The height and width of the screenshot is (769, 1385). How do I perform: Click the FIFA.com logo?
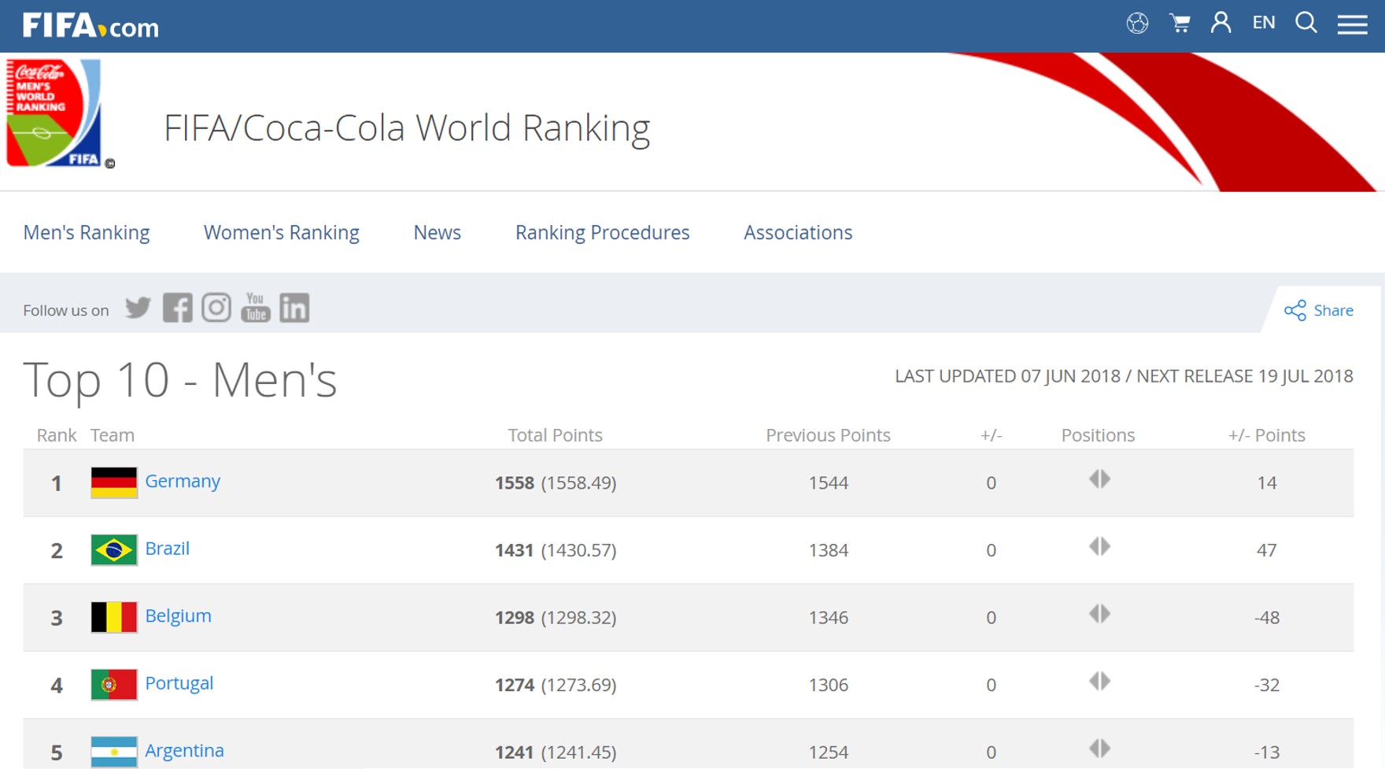point(90,26)
